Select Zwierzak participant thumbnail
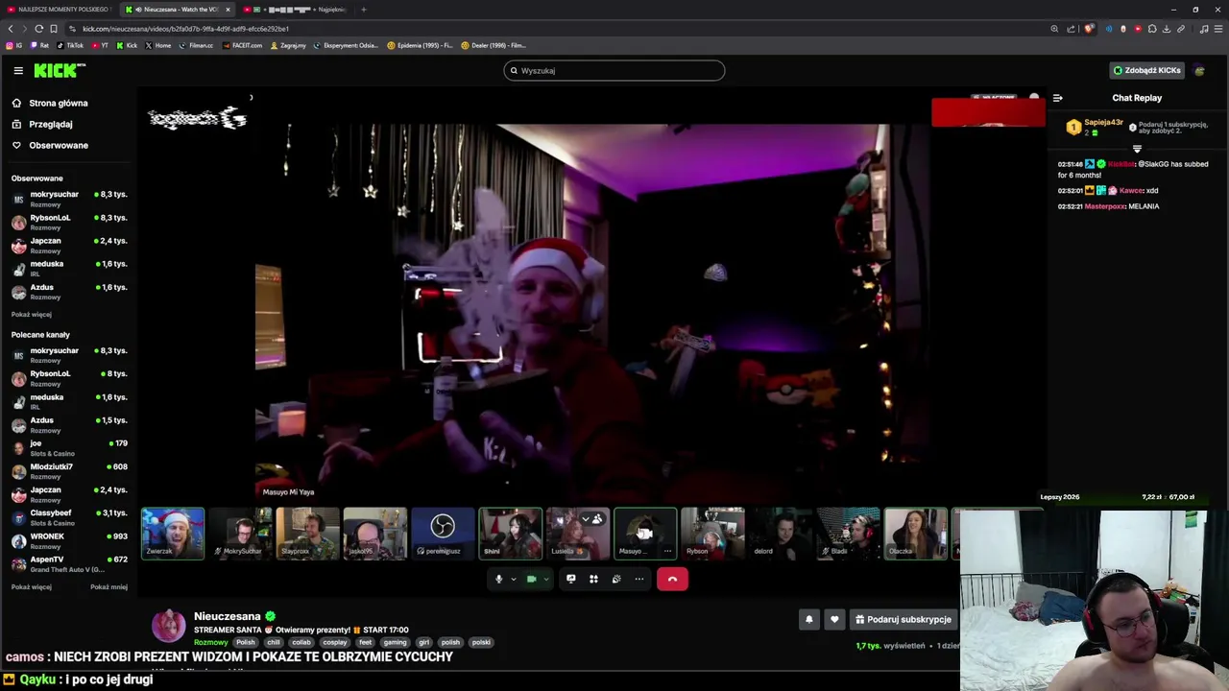The height and width of the screenshot is (691, 1229). (173, 534)
